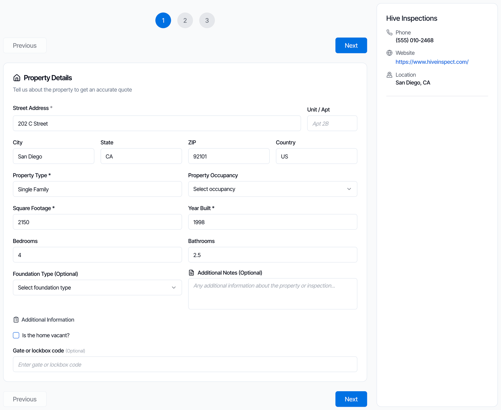Click the Property Type field
Image resolution: width=501 pixels, height=410 pixels.
[x=97, y=189]
